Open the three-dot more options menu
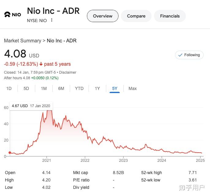The width and height of the screenshot is (210, 195). pos(52,20)
